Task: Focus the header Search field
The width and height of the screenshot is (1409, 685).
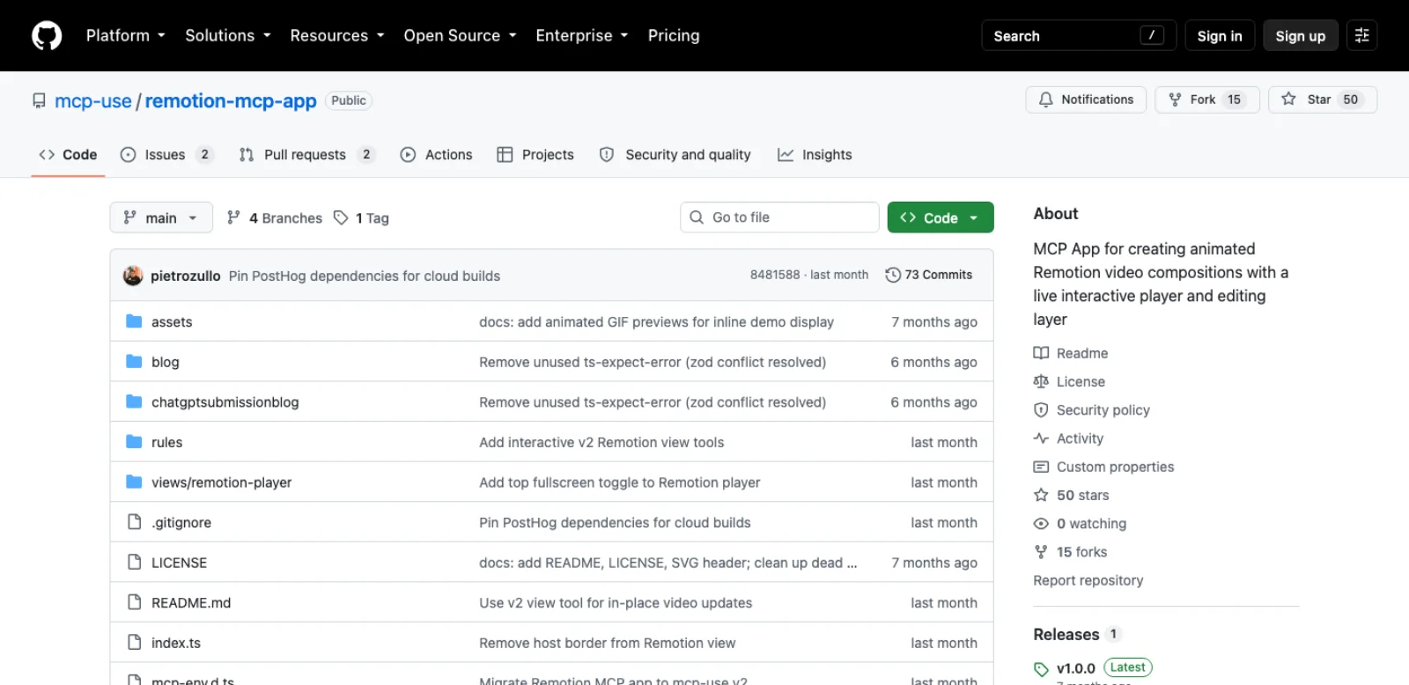Action: (1079, 35)
